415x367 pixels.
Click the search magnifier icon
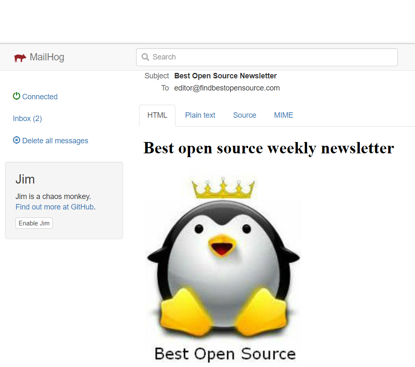[145, 57]
